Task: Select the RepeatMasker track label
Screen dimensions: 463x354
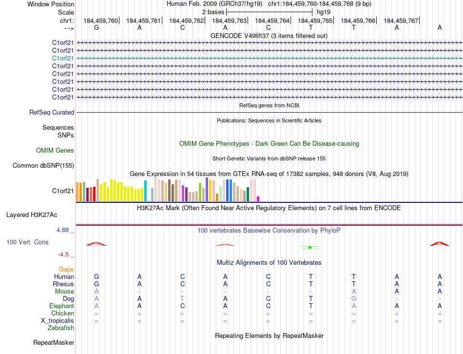Action: click(54, 343)
